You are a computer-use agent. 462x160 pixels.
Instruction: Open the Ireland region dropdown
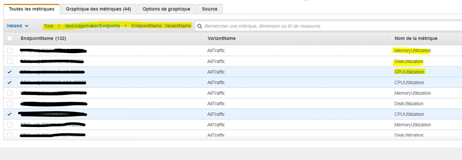18,26
